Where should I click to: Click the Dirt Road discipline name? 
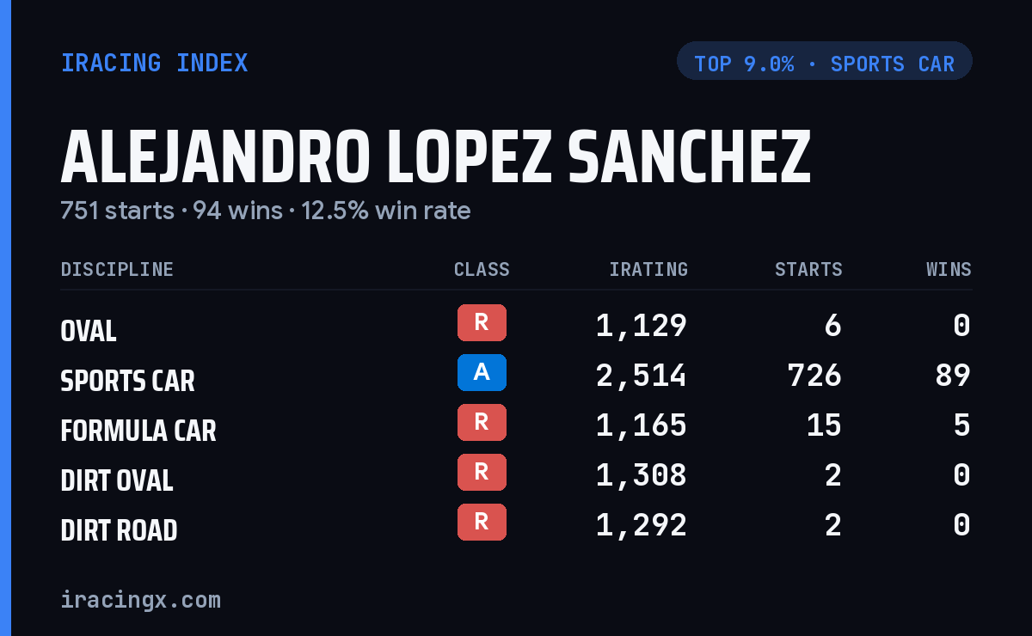(x=119, y=530)
